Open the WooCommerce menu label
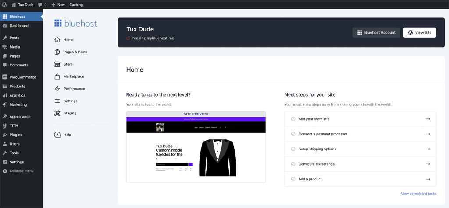449x208 pixels. coord(23,77)
